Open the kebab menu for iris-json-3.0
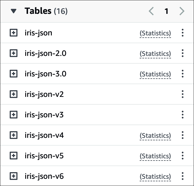Image resolution: width=194 pixels, height=186 pixels. [182, 74]
